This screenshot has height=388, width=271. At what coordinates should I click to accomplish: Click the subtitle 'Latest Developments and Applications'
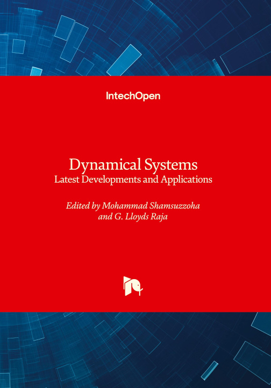point(133,179)
